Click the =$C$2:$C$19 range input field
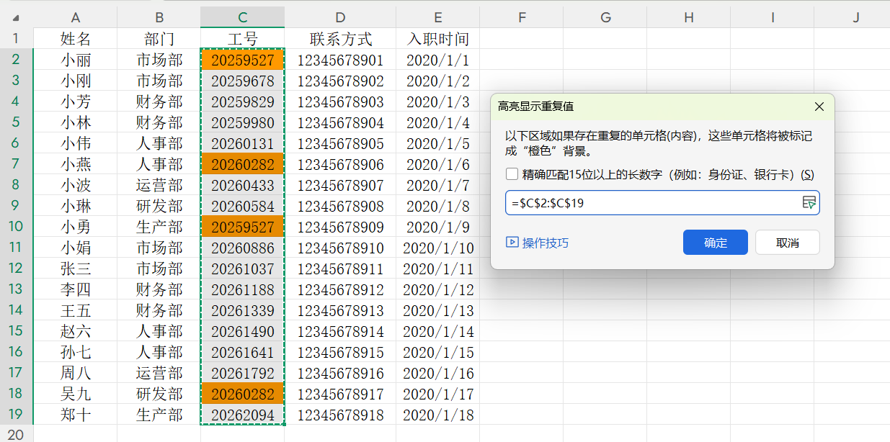 tap(652, 203)
